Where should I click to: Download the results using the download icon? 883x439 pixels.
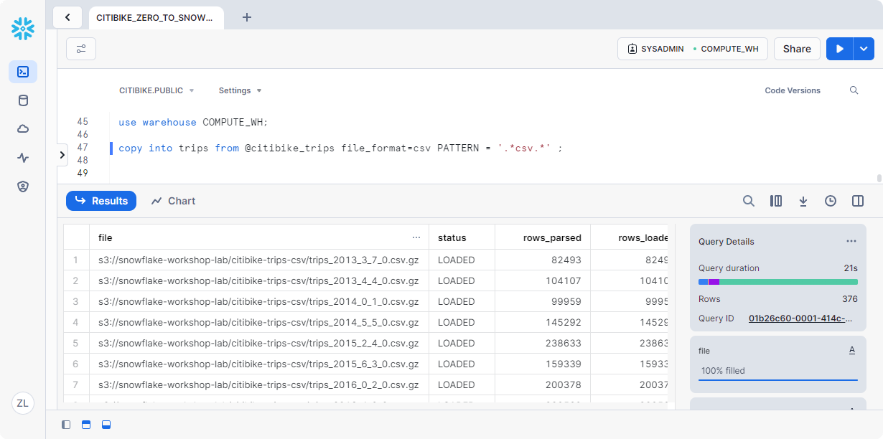click(803, 201)
